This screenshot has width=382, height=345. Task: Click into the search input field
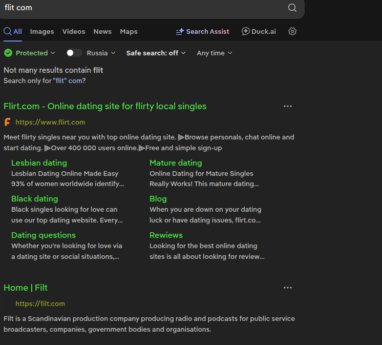click(143, 8)
